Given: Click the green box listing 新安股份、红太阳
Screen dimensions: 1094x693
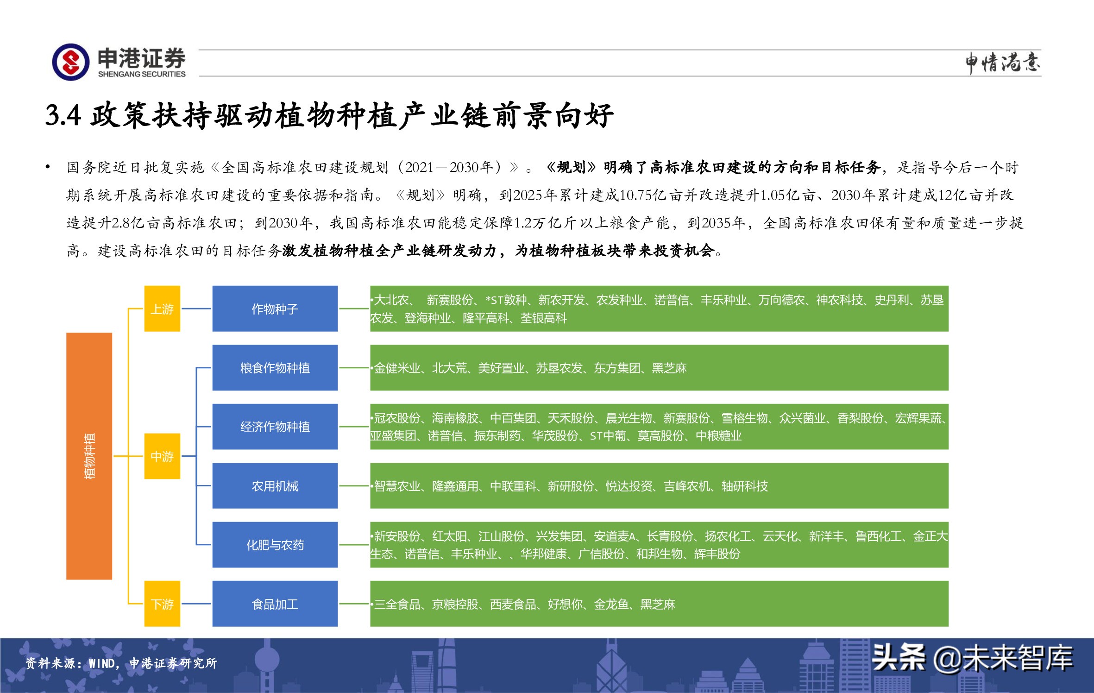Looking at the screenshot, I should pyautogui.click(x=659, y=545).
